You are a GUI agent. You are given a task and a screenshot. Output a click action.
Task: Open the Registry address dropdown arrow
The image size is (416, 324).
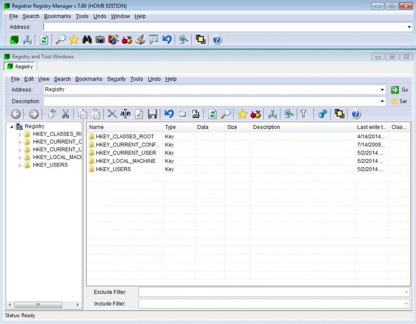click(382, 90)
